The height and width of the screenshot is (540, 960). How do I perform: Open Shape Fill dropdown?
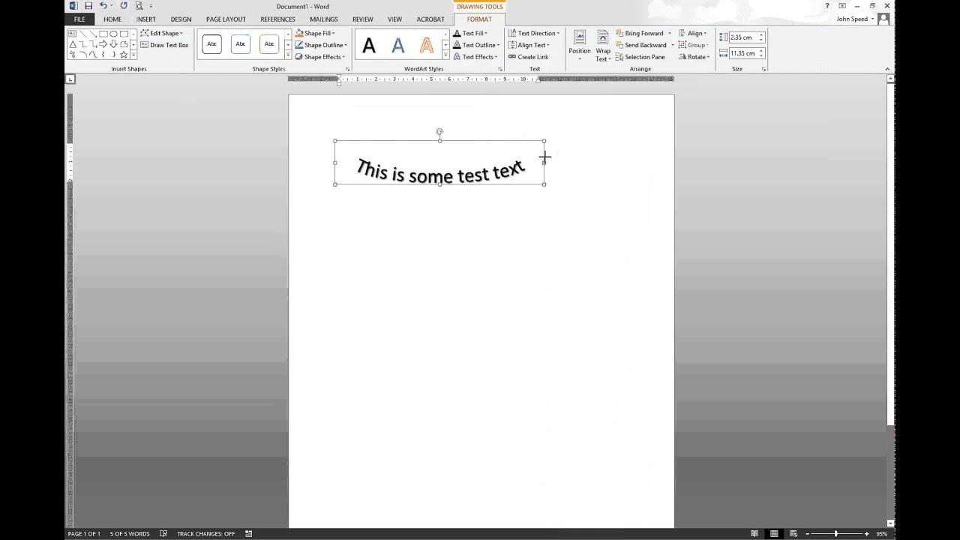click(x=315, y=33)
